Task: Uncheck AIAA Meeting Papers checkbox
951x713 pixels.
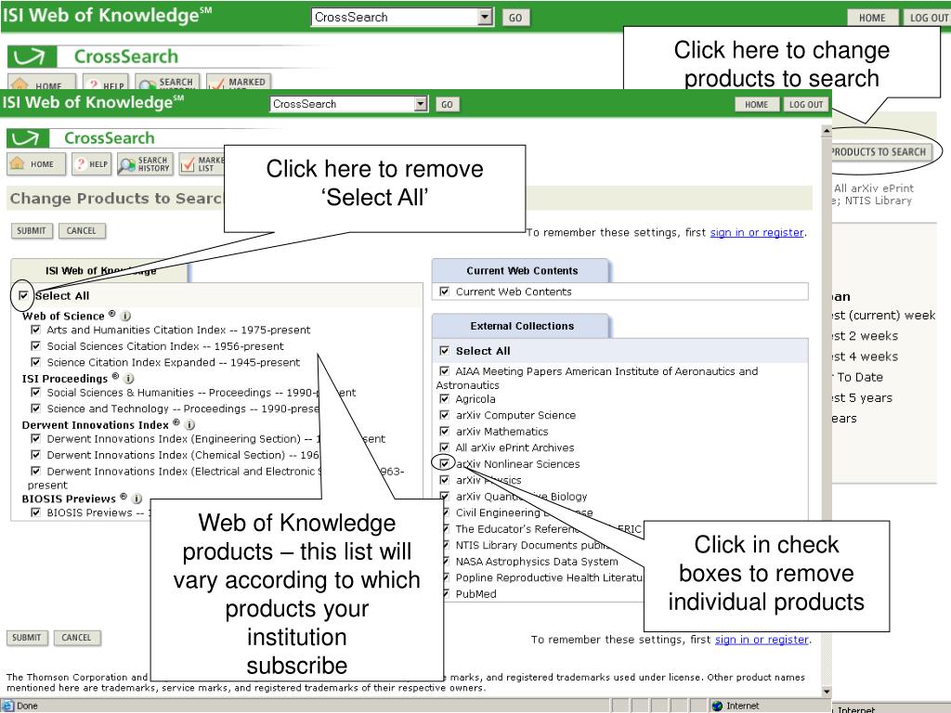Action: (445, 370)
